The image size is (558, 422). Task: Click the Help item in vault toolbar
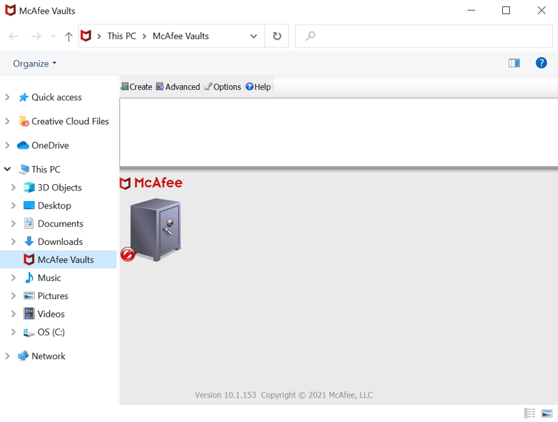(258, 86)
